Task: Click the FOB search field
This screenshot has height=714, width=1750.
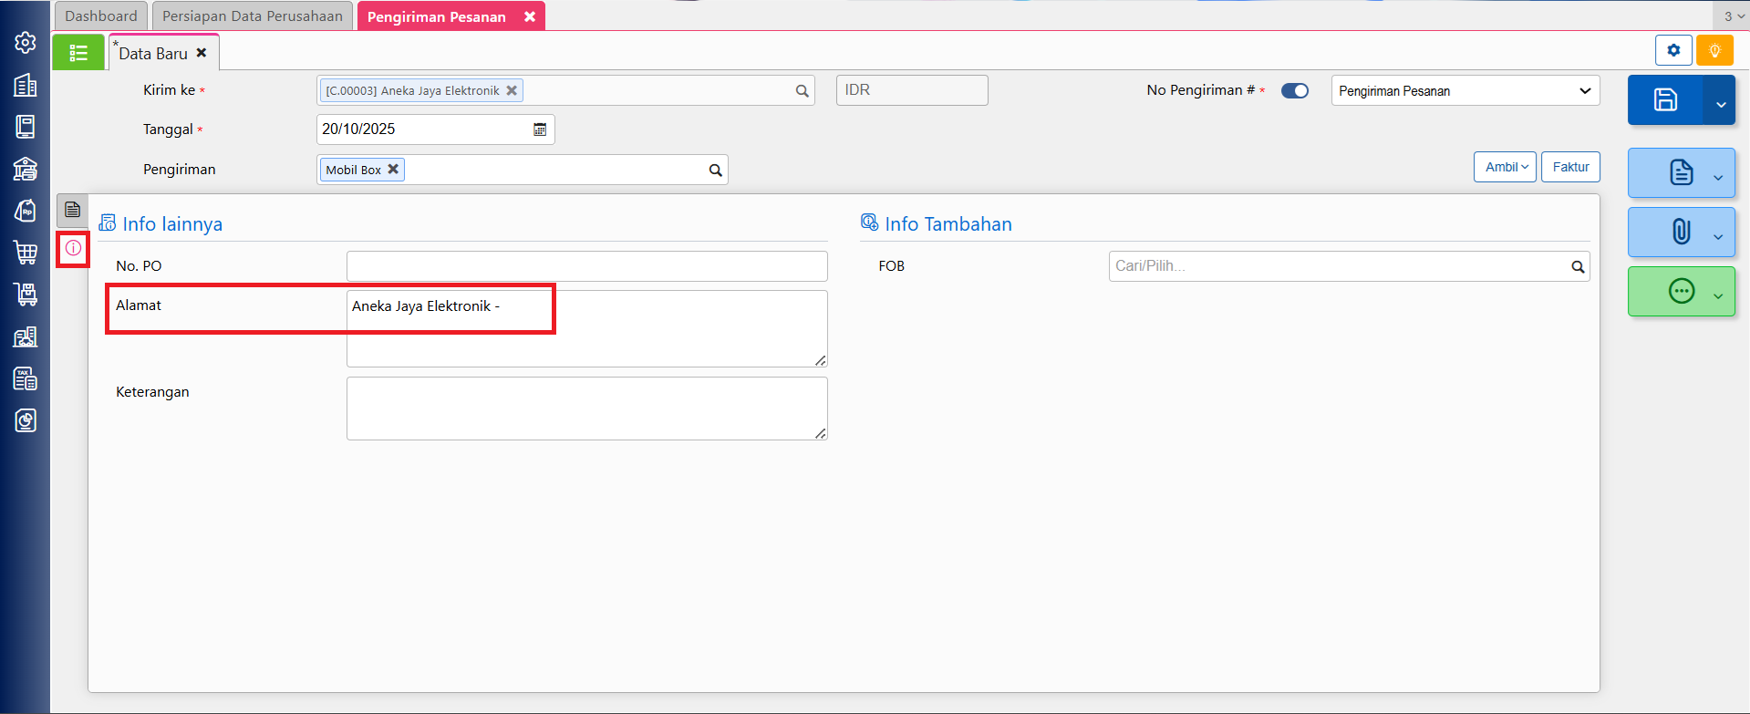Action: (x=1338, y=266)
